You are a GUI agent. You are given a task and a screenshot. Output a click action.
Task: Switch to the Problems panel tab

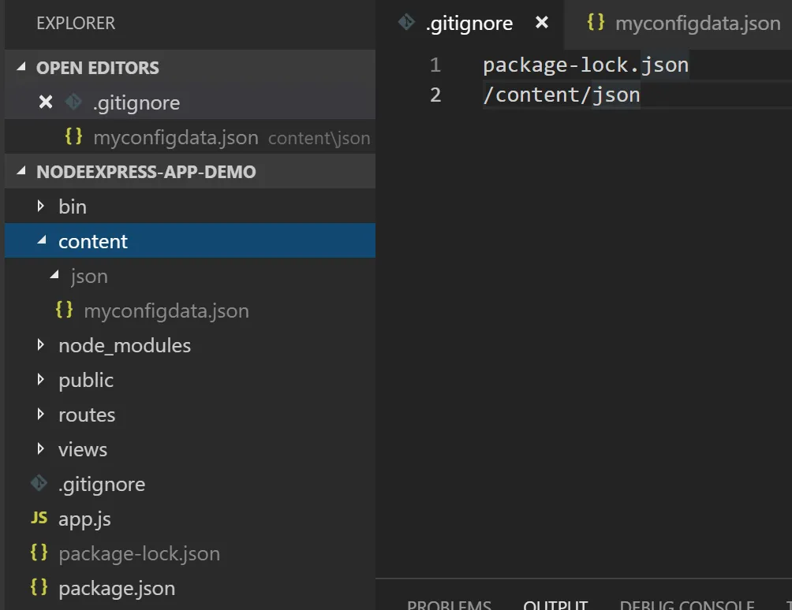(x=449, y=604)
